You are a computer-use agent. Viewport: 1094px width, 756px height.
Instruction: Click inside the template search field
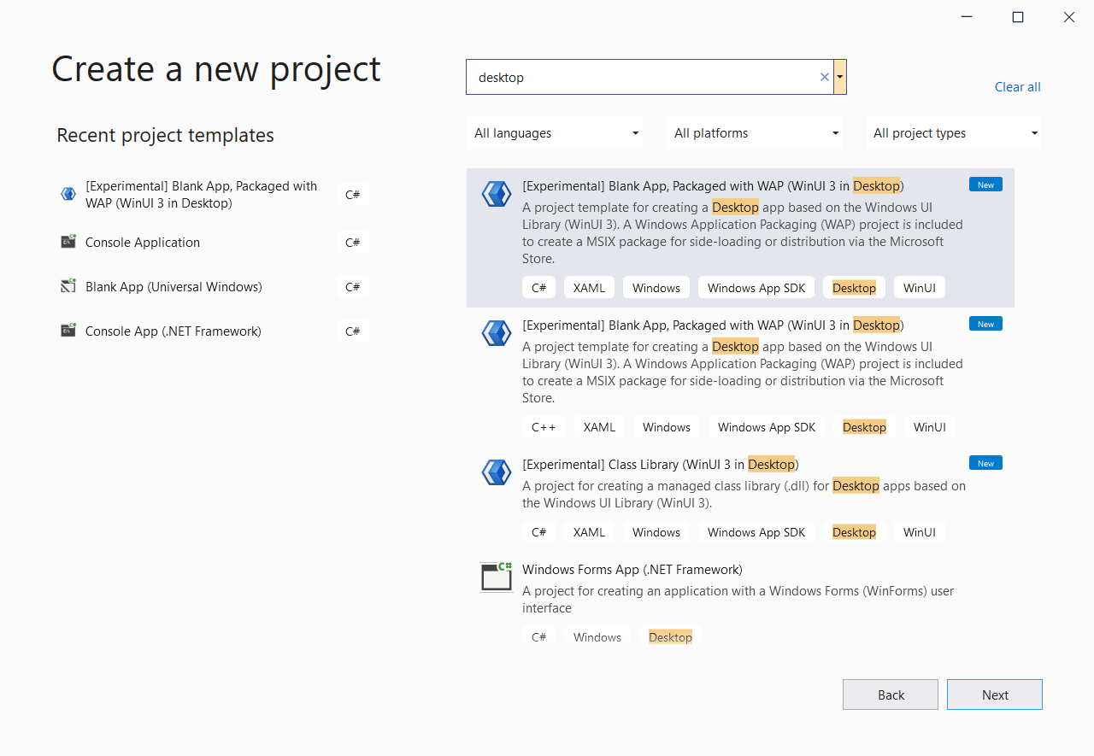point(641,77)
